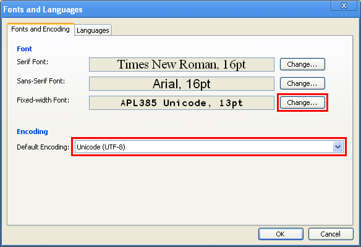
Task: Click Change button for Fixed-width Font
Action: tap(302, 103)
